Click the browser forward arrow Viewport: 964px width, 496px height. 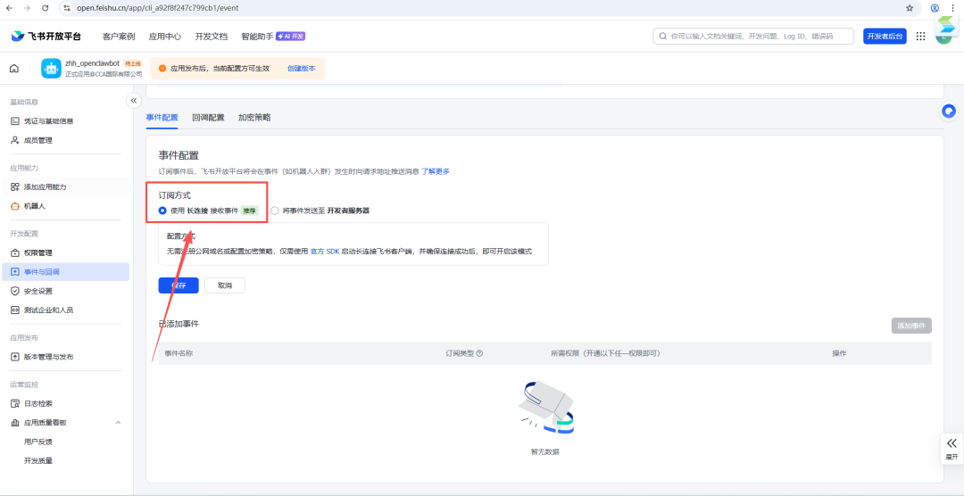(x=27, y=8)
